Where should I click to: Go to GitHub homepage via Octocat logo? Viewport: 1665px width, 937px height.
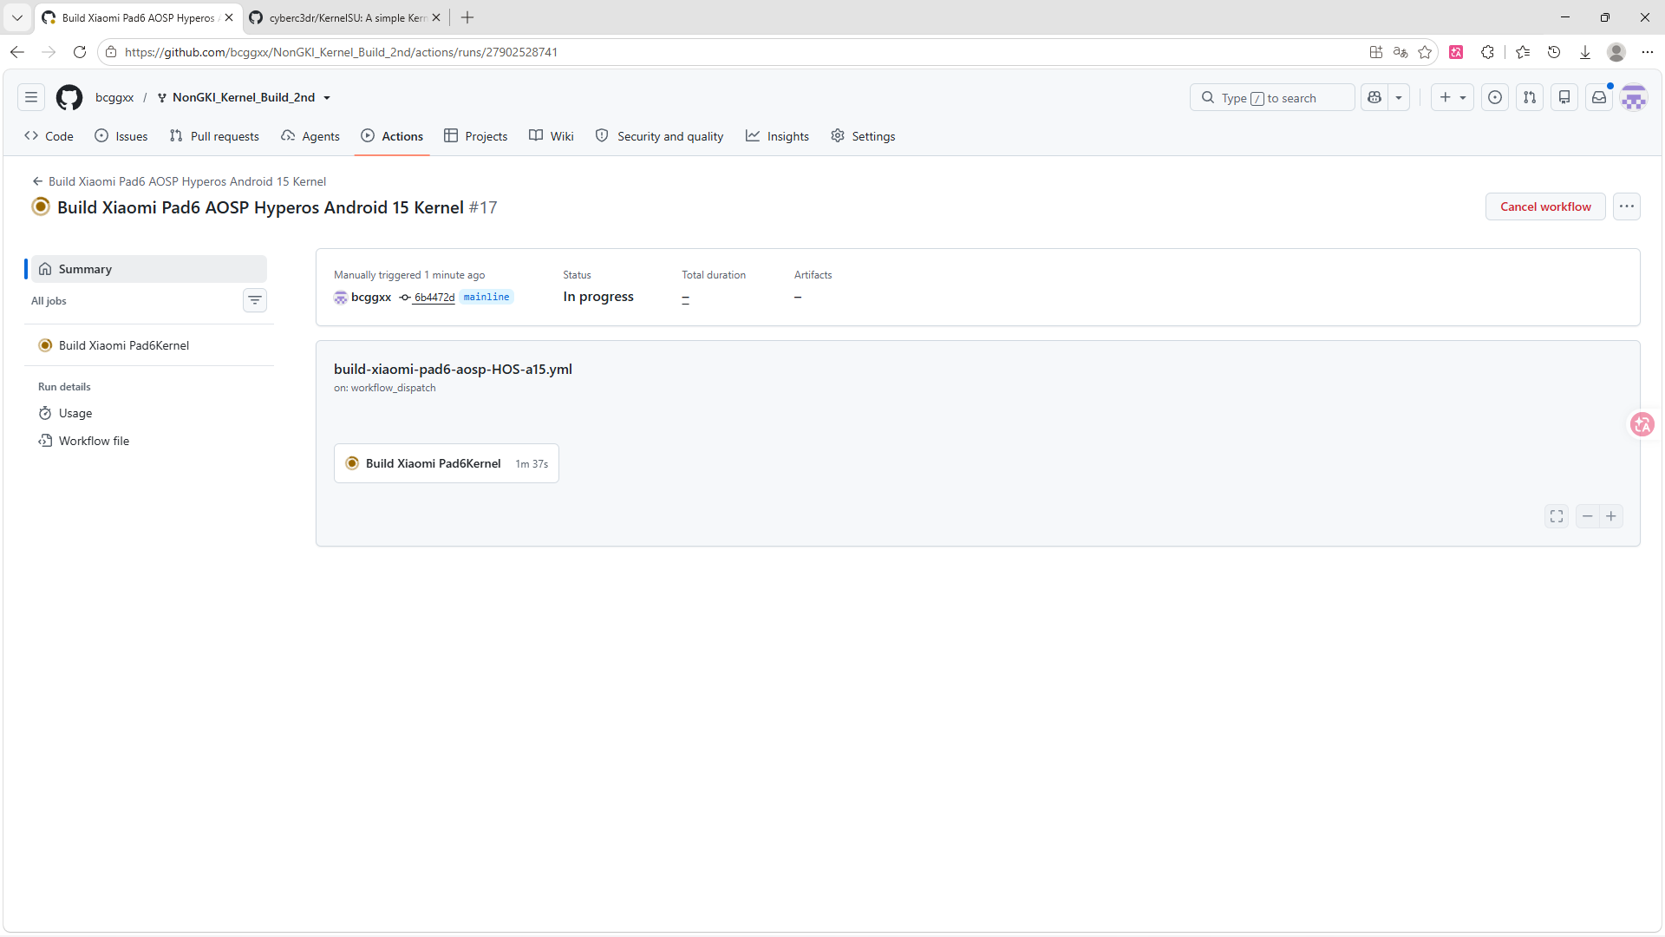click(69, 98)
